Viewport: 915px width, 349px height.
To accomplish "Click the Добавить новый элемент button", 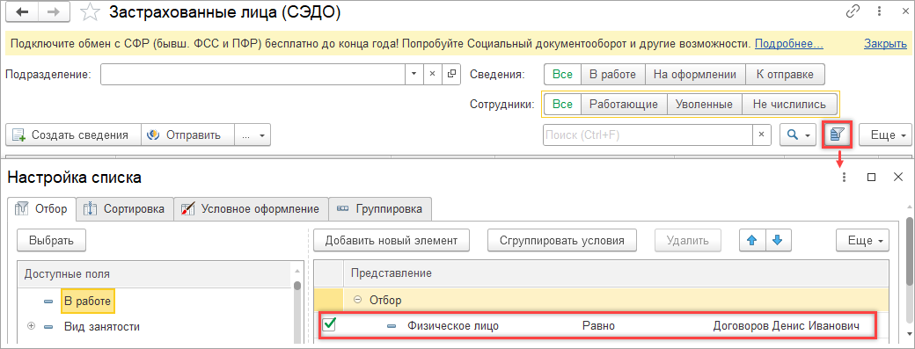I will coord(391,240).
